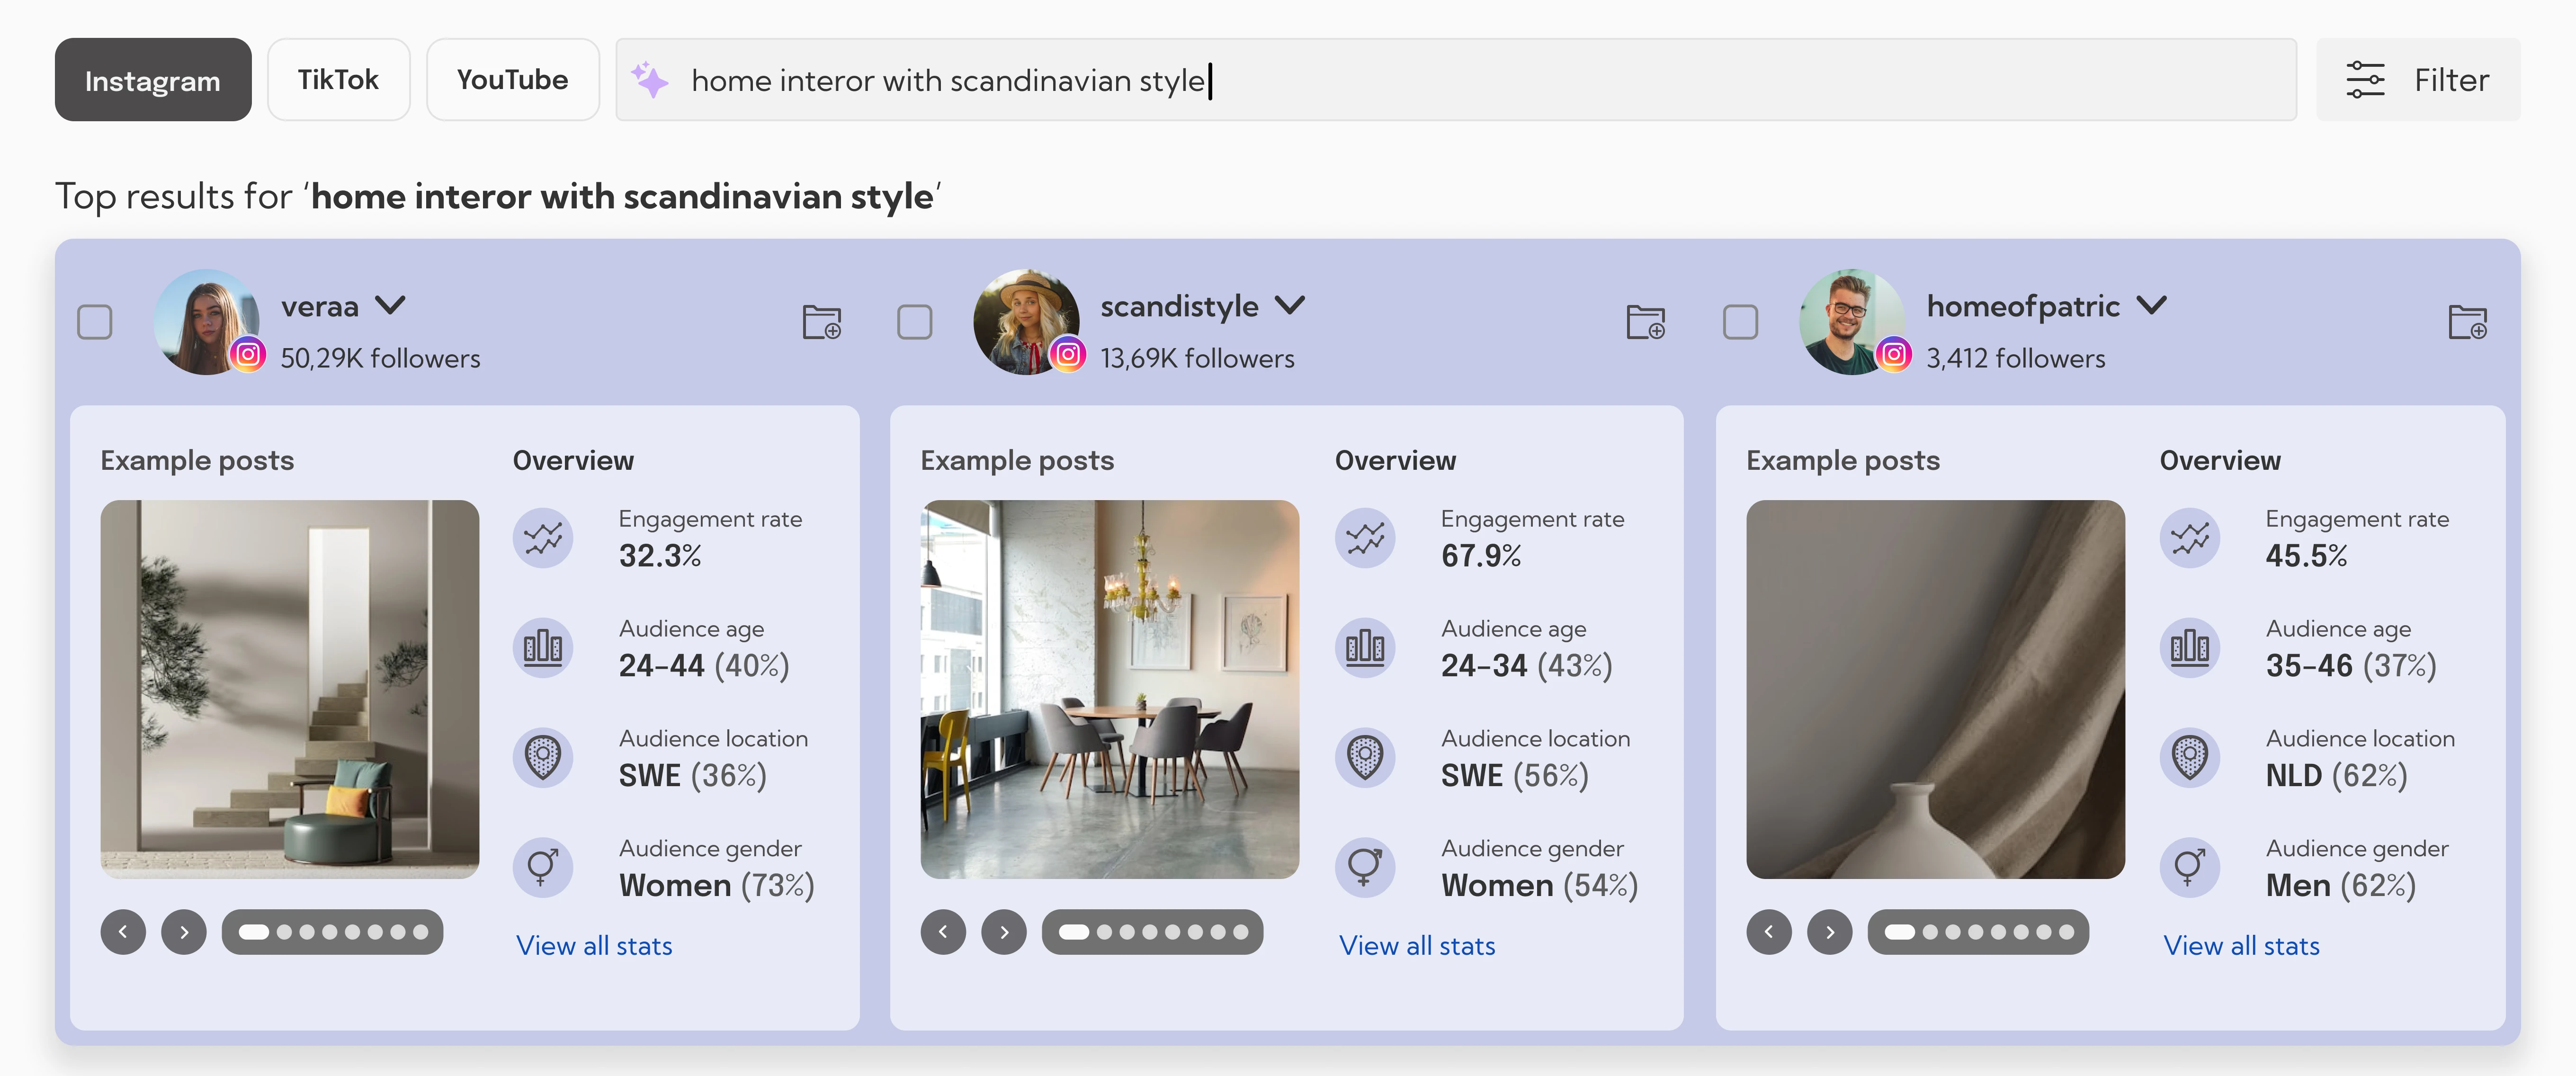Screen dimensions: 2576x1076
Task: Go to previous post in homeofpatric card
Action: (1769, 932)
